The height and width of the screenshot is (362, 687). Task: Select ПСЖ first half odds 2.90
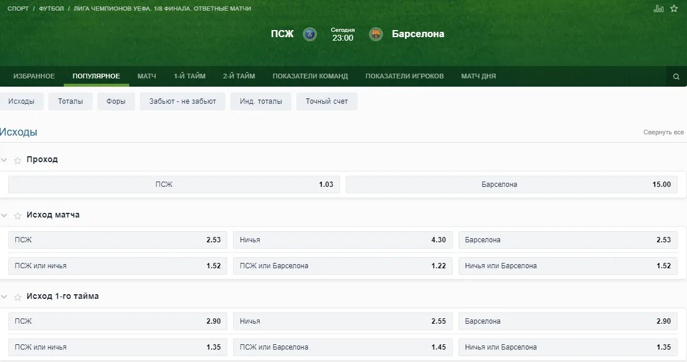[x=117, y=321]
